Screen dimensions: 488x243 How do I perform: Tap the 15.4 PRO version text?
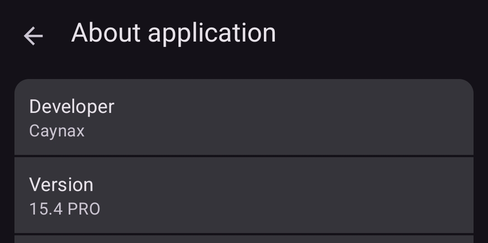64,209
